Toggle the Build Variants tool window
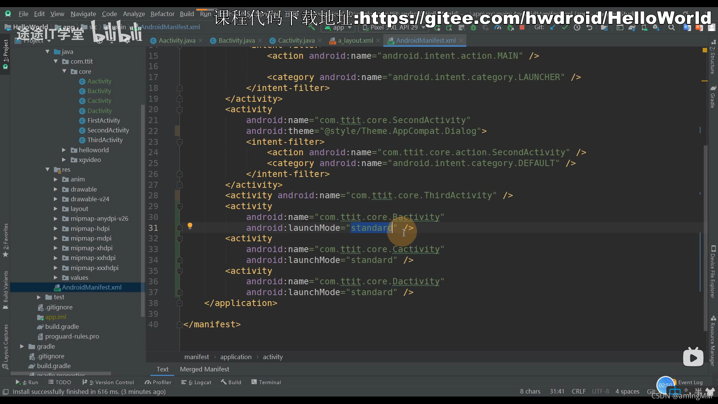Screen dimensions: 718x404 click(5, 290)
